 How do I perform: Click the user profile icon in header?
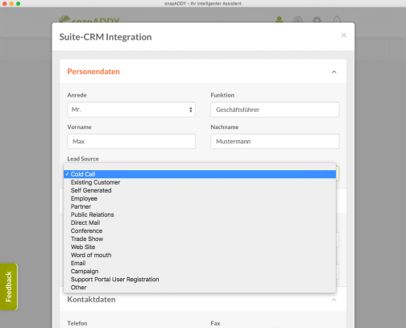pyautogui.click(x=280, y=19)
